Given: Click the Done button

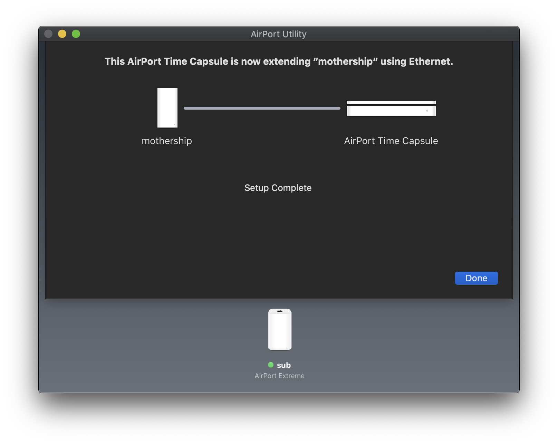Looking at the screenshot, I should tap(476, 278).
